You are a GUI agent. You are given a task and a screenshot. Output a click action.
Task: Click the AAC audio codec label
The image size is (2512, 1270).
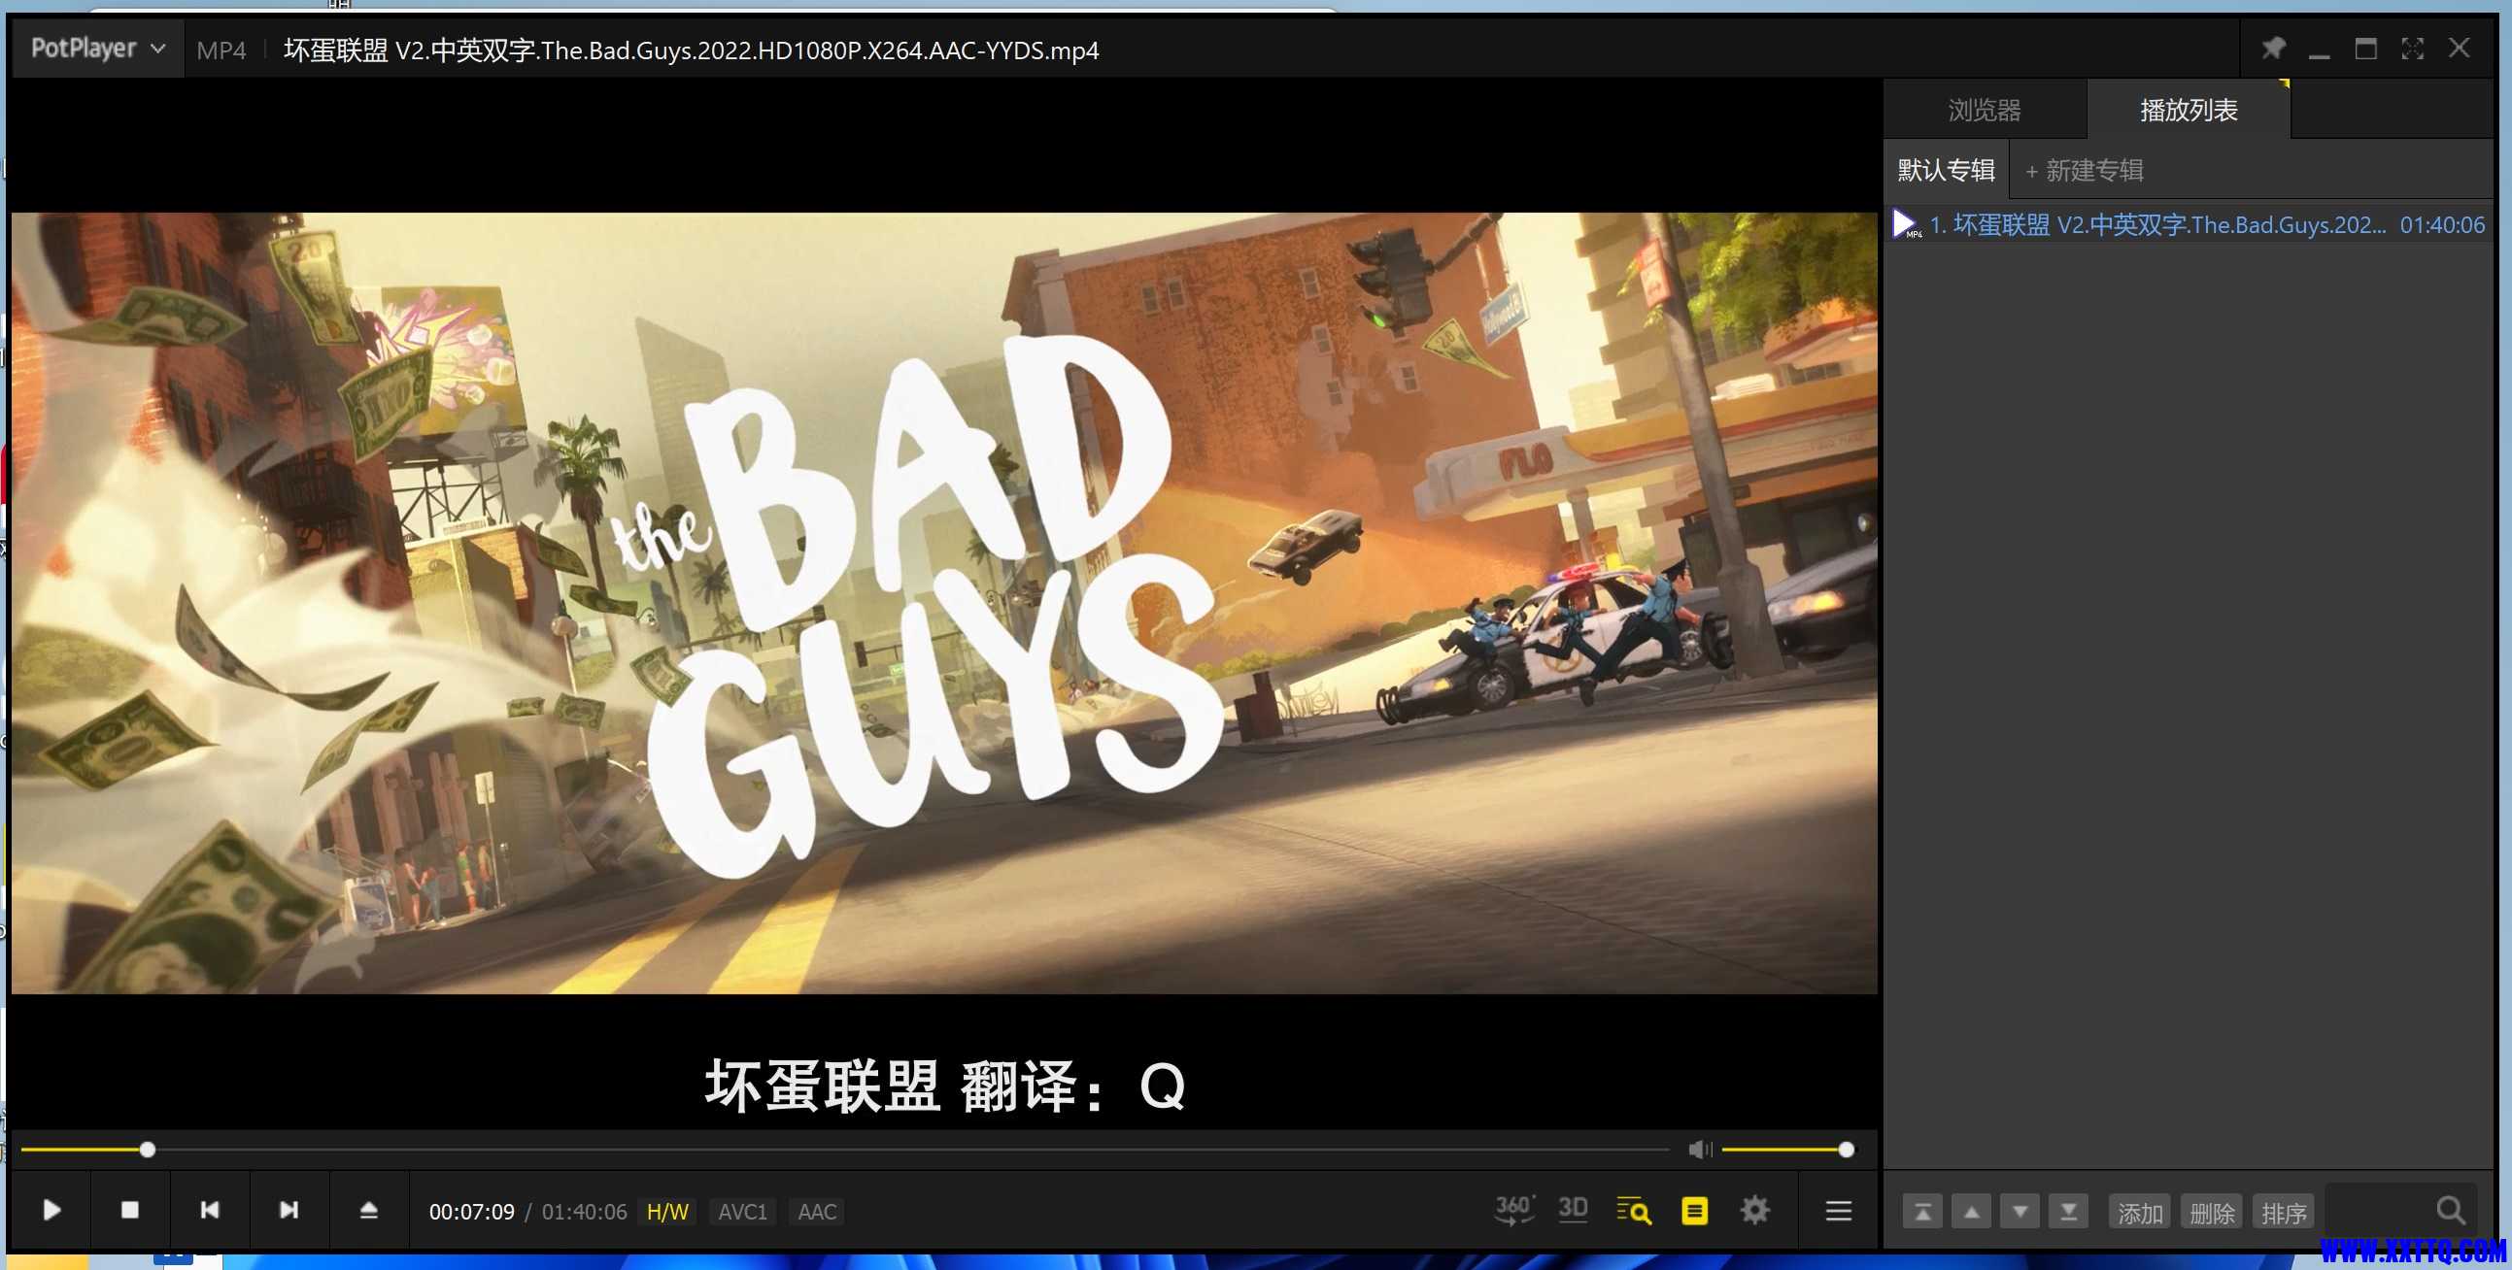click(817, 1212)
